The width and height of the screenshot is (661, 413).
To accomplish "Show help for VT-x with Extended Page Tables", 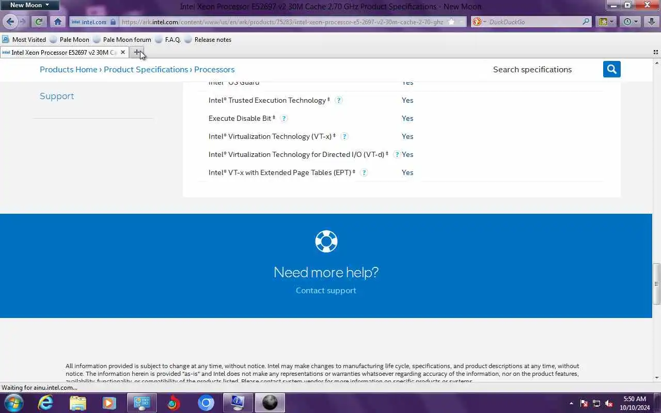I will 364,172.
